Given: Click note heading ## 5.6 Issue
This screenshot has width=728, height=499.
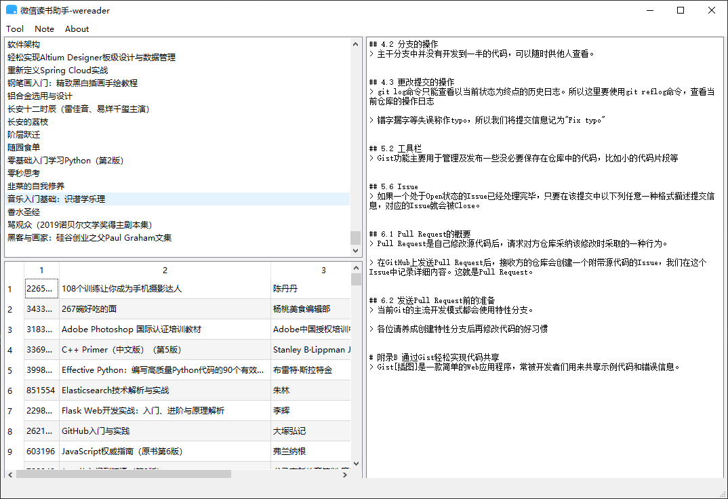Looking at the screenshot, I should (394, 186).
